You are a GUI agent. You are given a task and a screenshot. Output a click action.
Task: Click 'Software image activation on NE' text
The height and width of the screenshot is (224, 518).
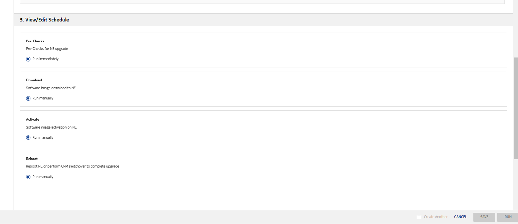pos(51,128)
